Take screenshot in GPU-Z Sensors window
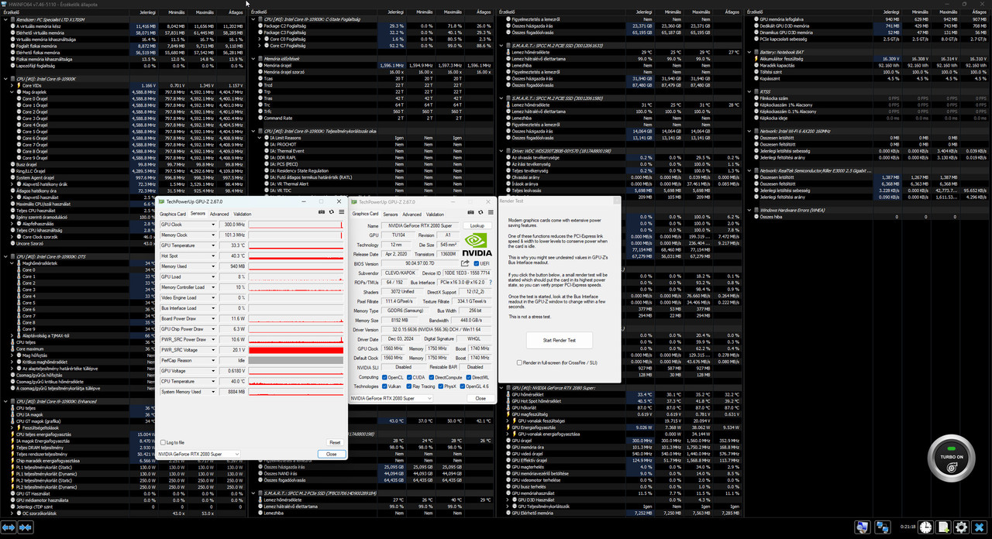 click(x=322, y=211)
